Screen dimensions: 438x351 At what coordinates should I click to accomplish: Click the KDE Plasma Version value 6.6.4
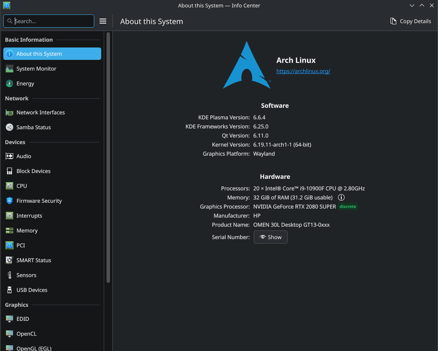click(259, 118)
